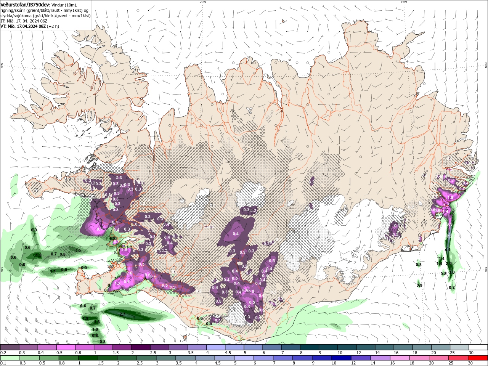Click the dark blue 10 swatch in lower legend
Viewport: 488px width, 366px height.
(342, 358)
